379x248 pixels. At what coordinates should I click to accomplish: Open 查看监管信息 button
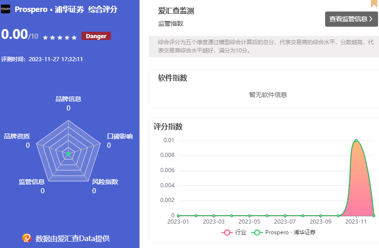coord(351,19)
